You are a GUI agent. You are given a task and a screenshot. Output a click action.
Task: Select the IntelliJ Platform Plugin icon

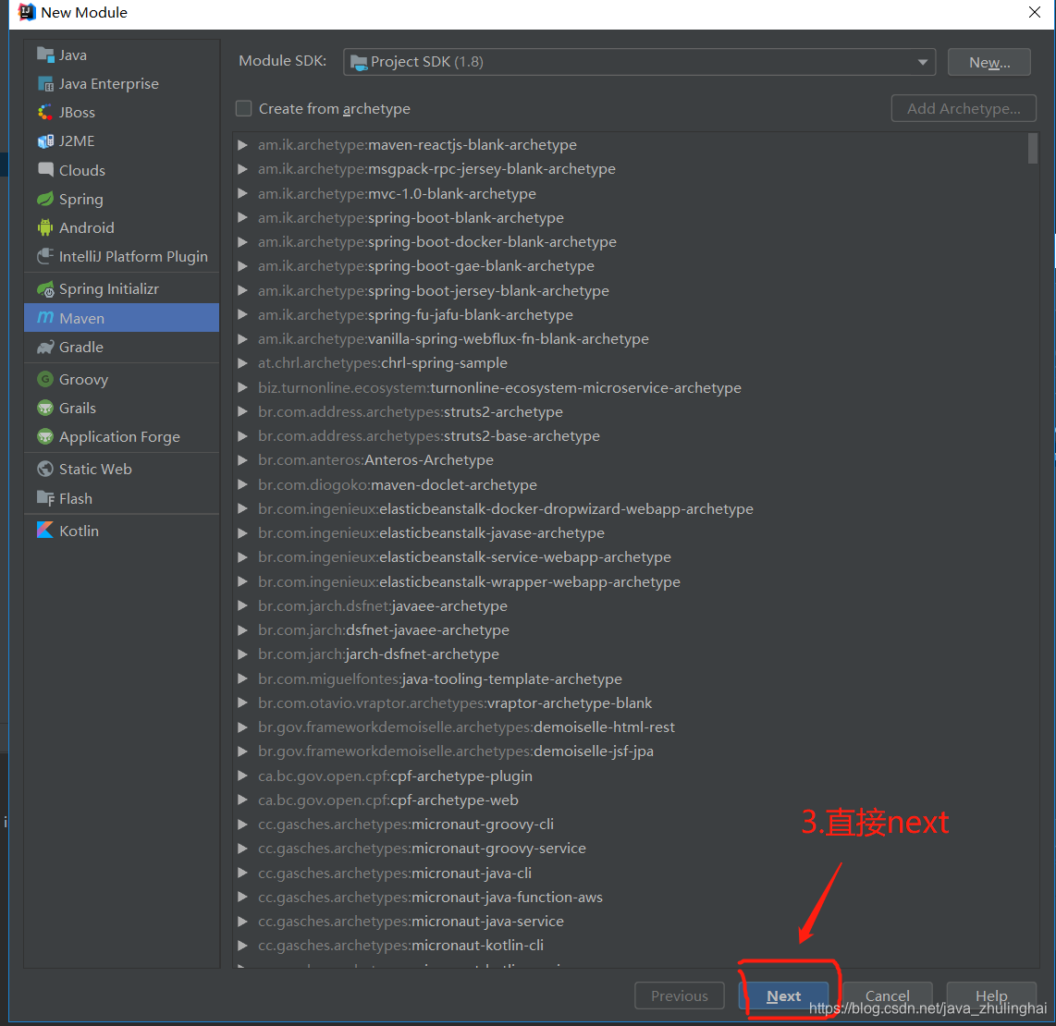tap(45, 257)
